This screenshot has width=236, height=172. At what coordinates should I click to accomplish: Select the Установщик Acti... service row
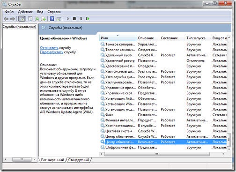163,98
